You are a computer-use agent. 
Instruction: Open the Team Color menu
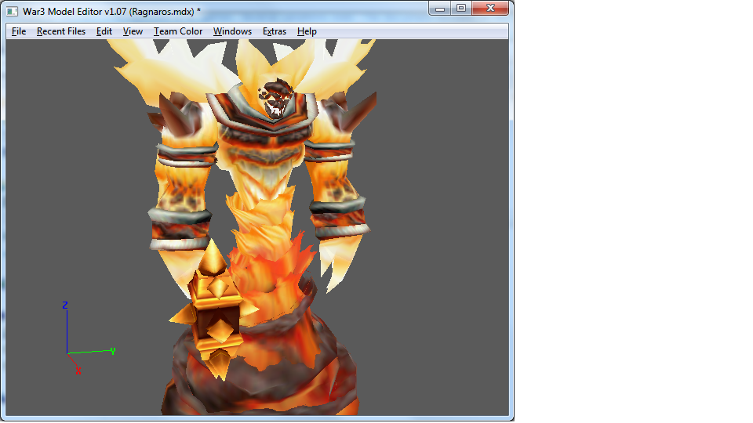coord(178,31)
